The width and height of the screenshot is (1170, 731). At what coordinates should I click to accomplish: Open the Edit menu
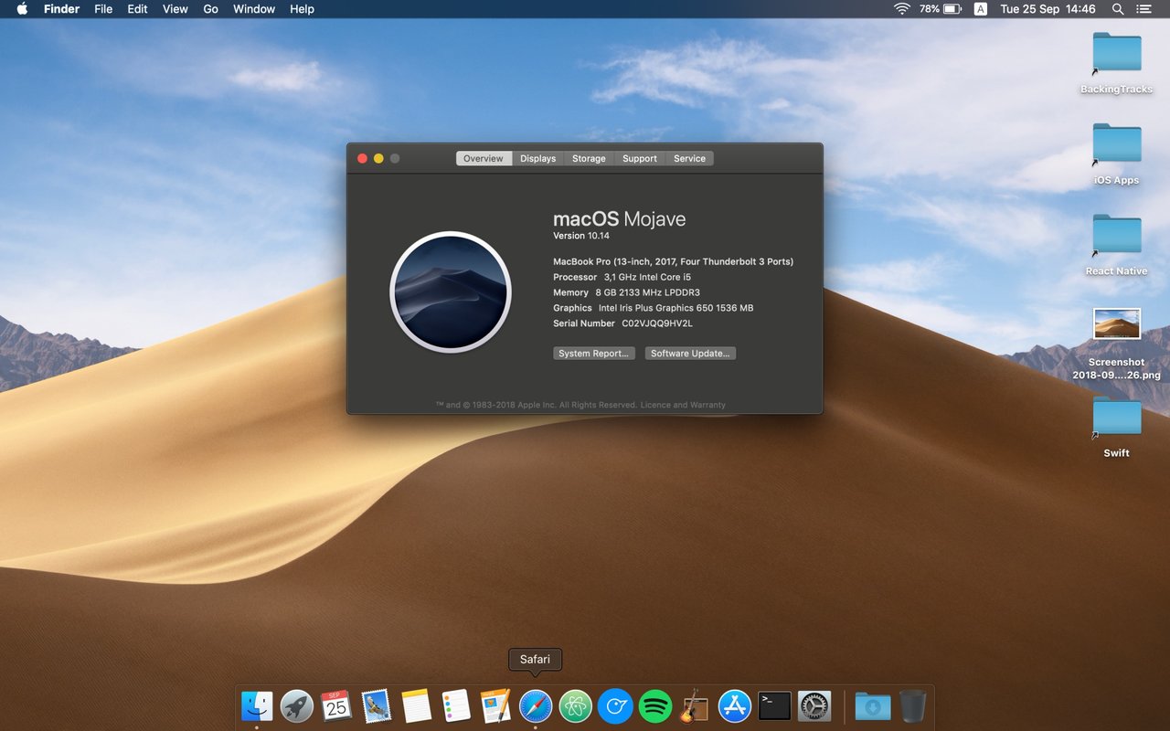point(137,9)
